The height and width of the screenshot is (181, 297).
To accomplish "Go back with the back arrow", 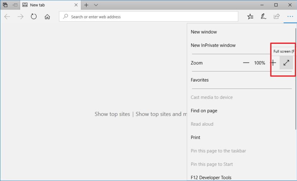I will [7, 17].
